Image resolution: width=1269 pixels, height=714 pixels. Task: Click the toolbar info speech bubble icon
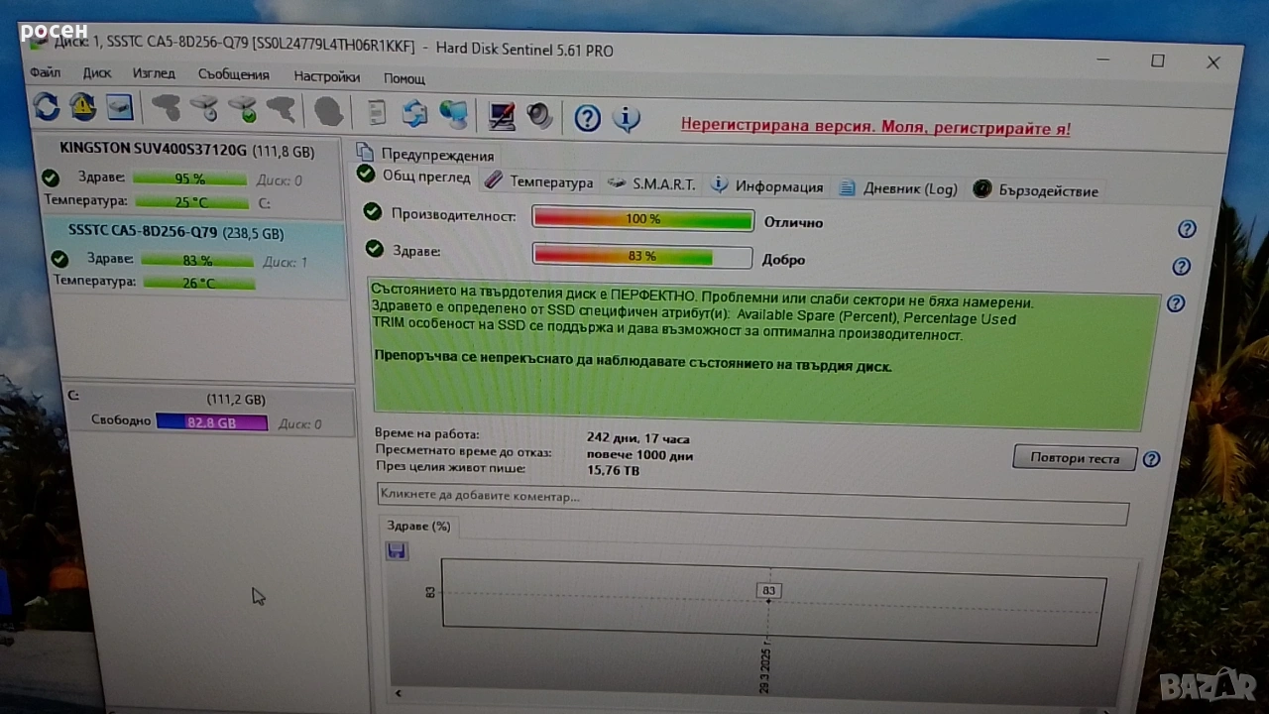click(626, 120)
